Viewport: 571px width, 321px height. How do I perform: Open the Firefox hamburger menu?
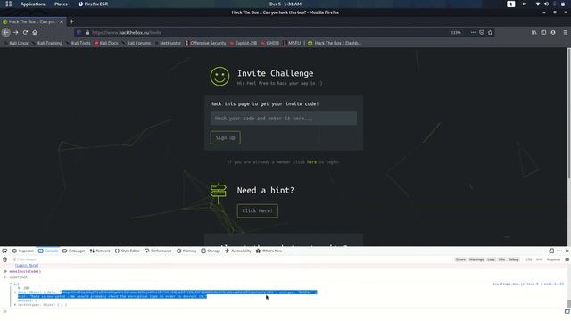[565, 32]
